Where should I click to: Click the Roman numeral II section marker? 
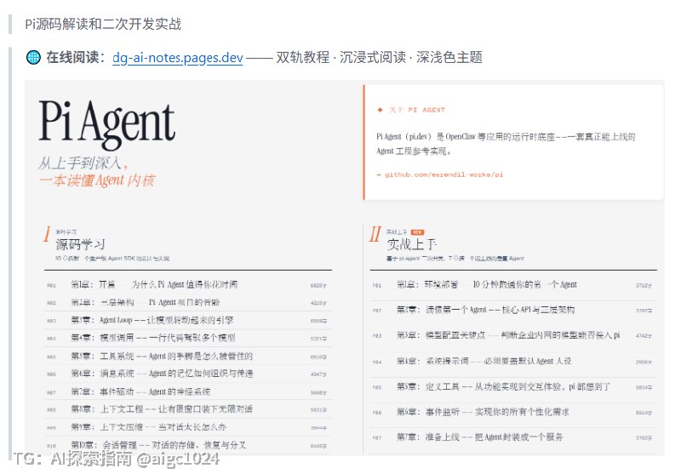click(375, 234)
